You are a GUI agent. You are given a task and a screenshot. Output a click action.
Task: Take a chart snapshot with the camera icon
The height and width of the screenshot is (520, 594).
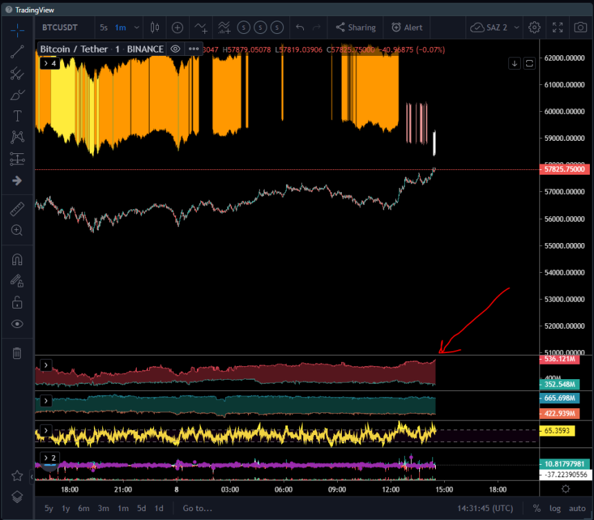580,27
